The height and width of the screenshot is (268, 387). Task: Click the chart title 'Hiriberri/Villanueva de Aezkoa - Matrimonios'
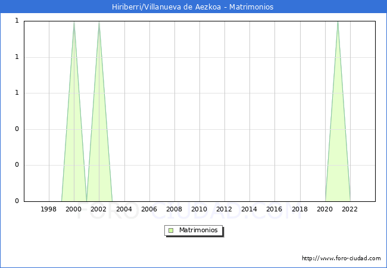(192, 7)
